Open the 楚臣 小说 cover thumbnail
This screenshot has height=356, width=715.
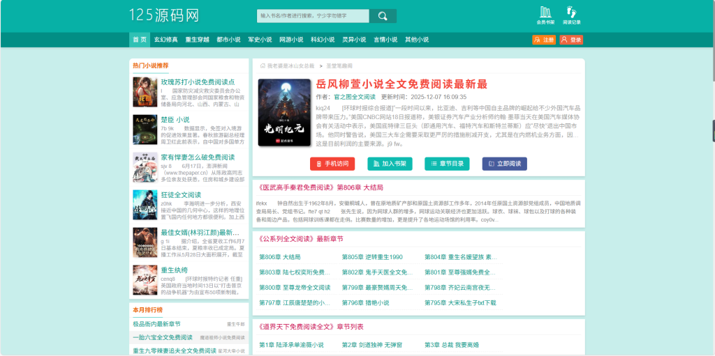click(x=145, y=129)
